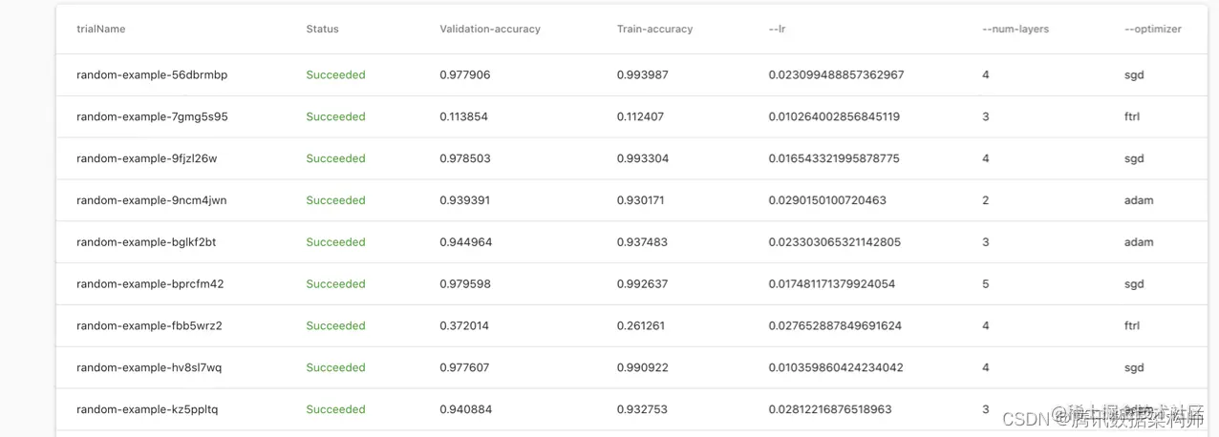This screenshot has height=437, width=1219.
Task: Click the --num-layers column header
Action: (1016, 30)
